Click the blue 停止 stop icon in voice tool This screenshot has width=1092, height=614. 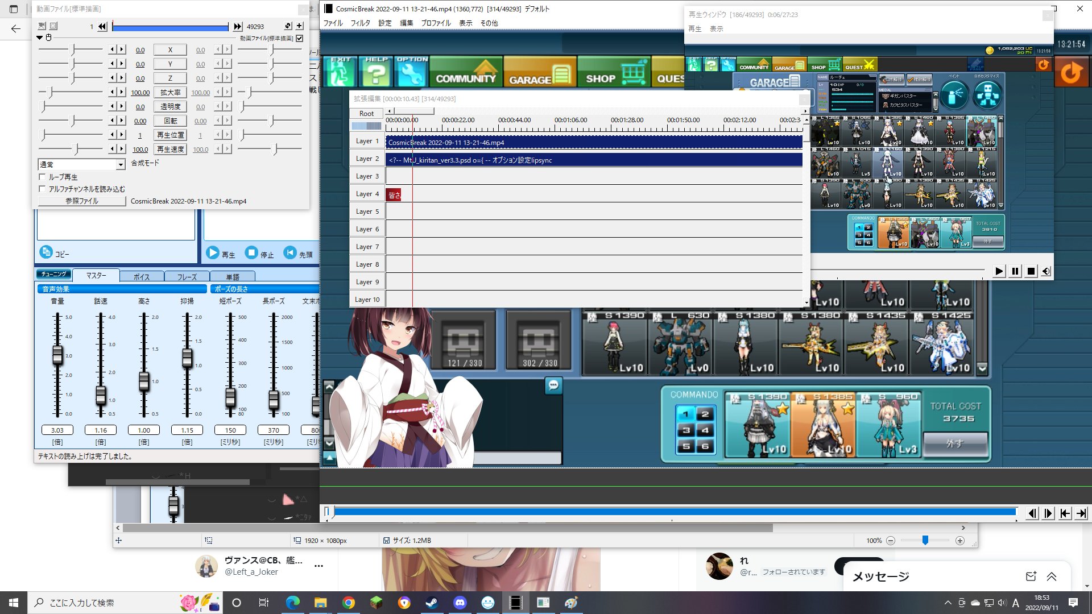tap(251, 253)
